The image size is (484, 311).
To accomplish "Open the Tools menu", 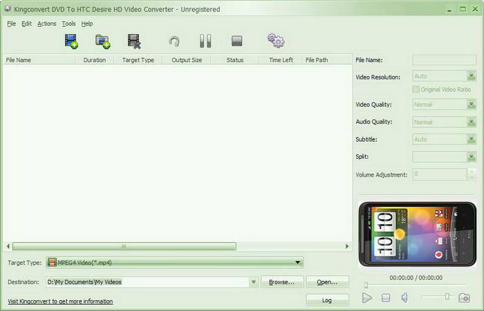I will click(x=68, y=23).
